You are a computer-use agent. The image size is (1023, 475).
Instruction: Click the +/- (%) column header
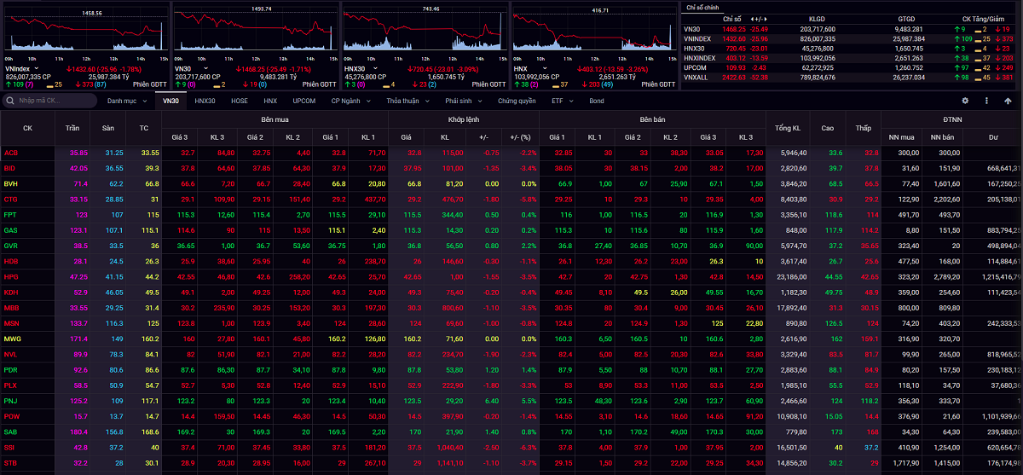coord(520,136)
